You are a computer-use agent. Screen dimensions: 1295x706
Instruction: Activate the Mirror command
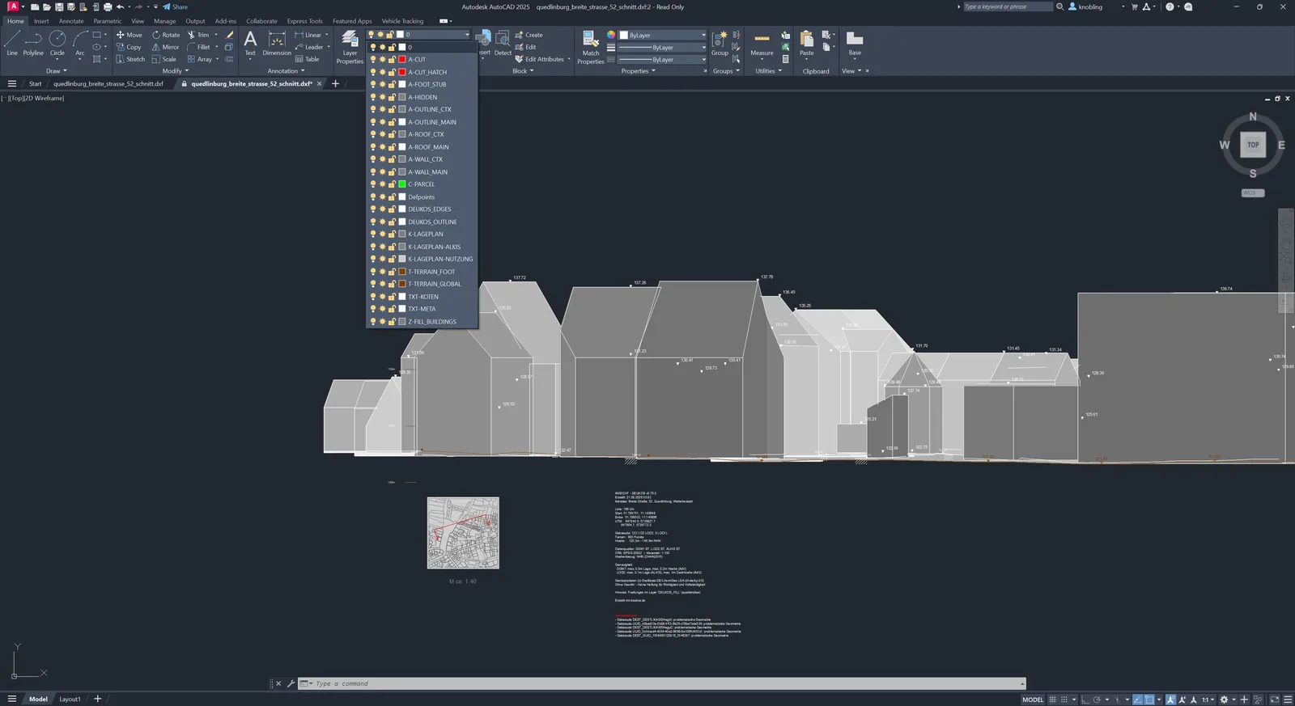click(x=166, y=47)
